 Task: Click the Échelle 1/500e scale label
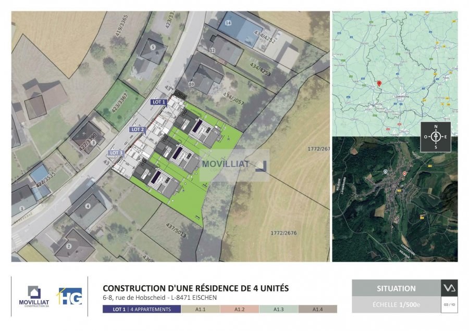[x=397, y=304]
